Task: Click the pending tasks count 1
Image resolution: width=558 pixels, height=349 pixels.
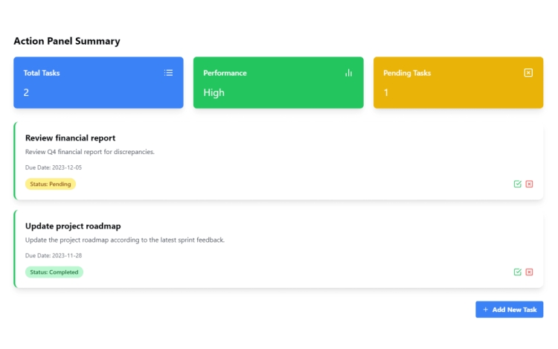Action: pos(386,93)
